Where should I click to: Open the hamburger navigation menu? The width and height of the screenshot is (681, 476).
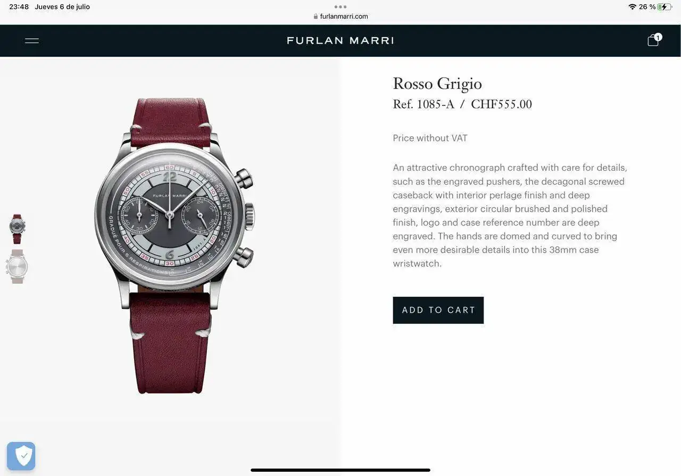[x=32, y=40]
